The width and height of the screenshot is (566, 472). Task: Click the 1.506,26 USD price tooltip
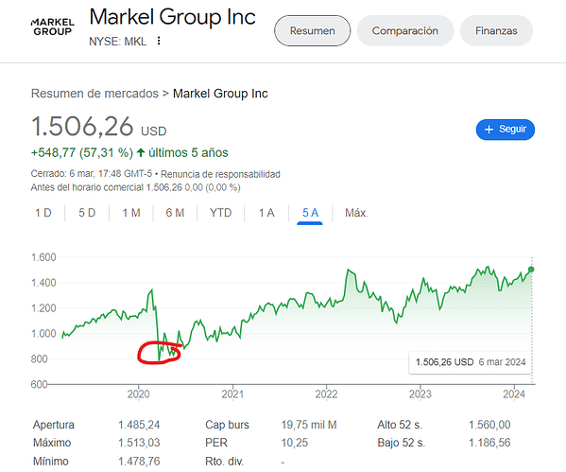tap(471, 362)
